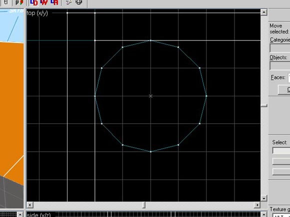
Task: Click the polygon center cross marker
Action: click(x=150, y=96)
